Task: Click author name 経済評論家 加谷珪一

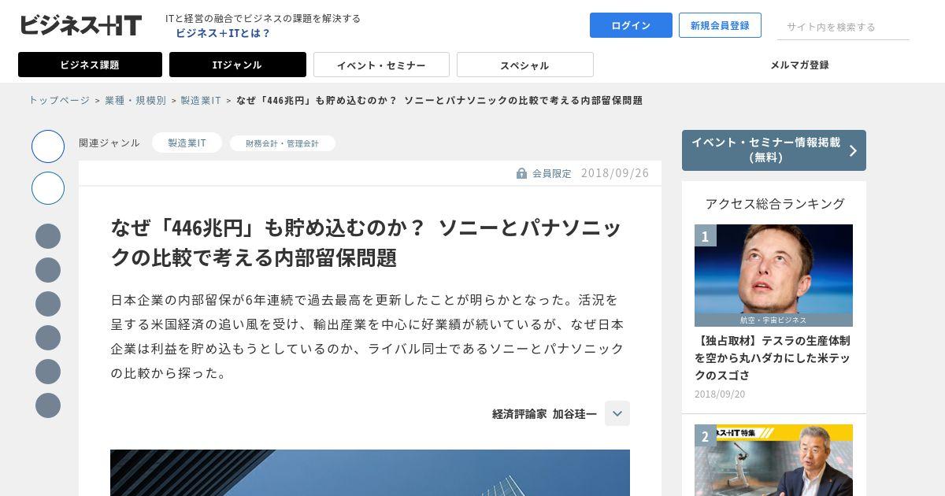Action: pyautogui.click(x=544, y=413)
